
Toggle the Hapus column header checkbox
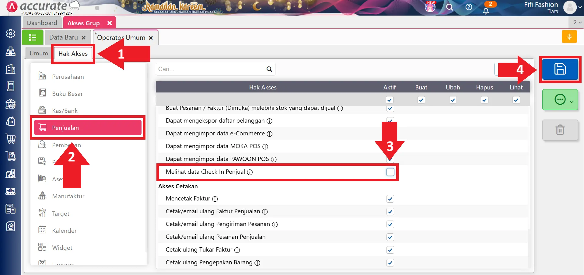click(484, 100)
